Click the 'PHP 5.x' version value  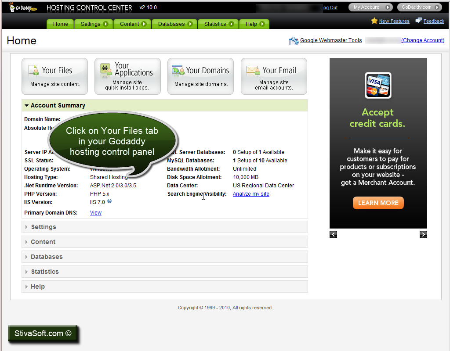click(x=100, y=194)
